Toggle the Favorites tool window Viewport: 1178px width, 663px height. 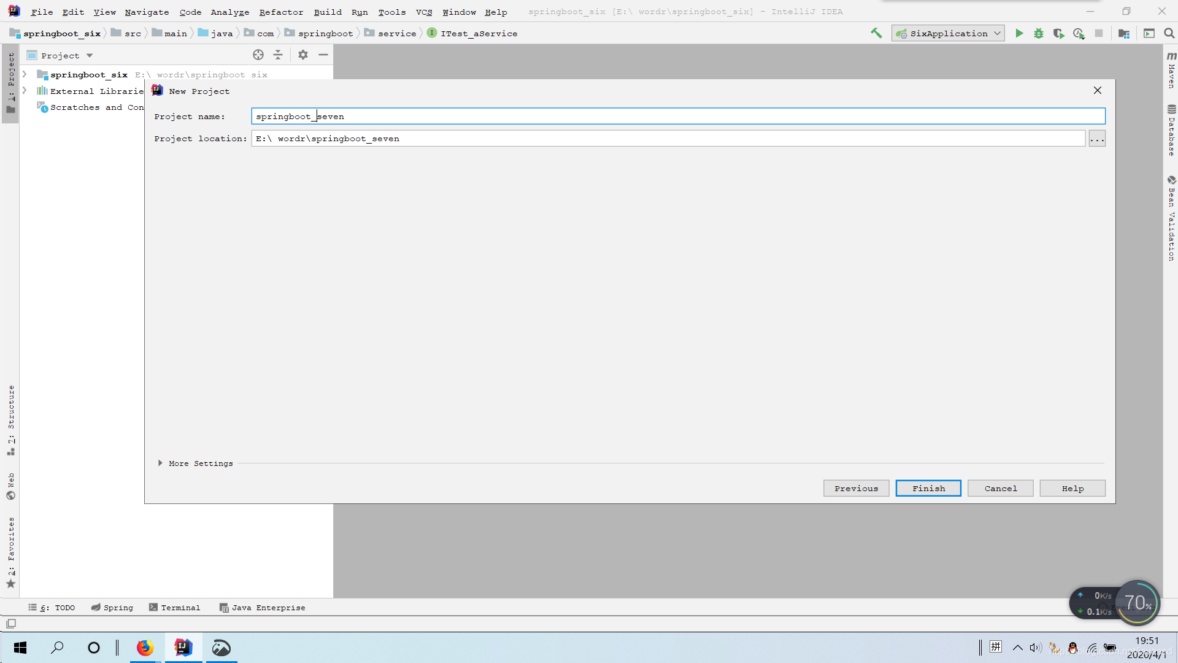(10, 552)
